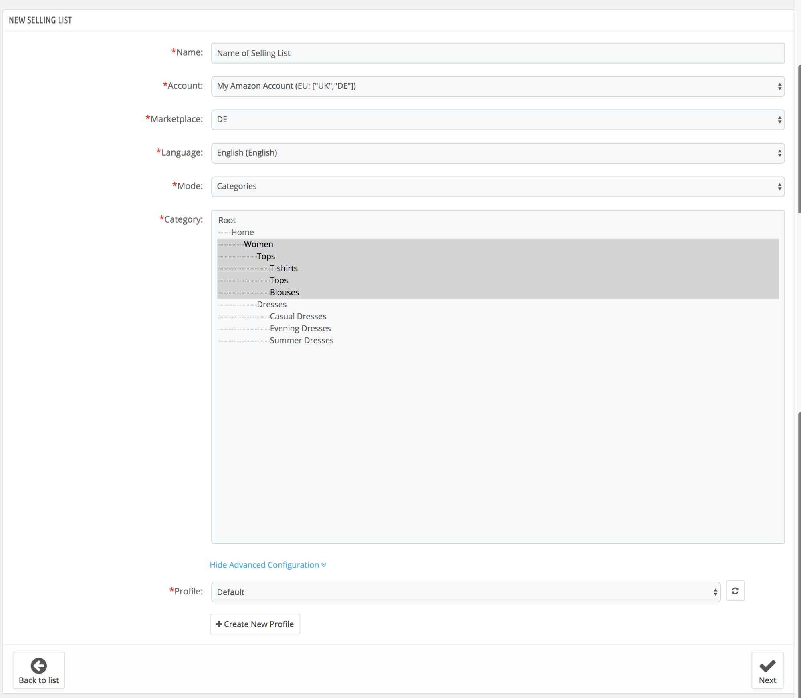Hide Advanced Configuration link
The width and height of the screenshot is (801, 698).
pyautogui.click(x=268, y=565)
